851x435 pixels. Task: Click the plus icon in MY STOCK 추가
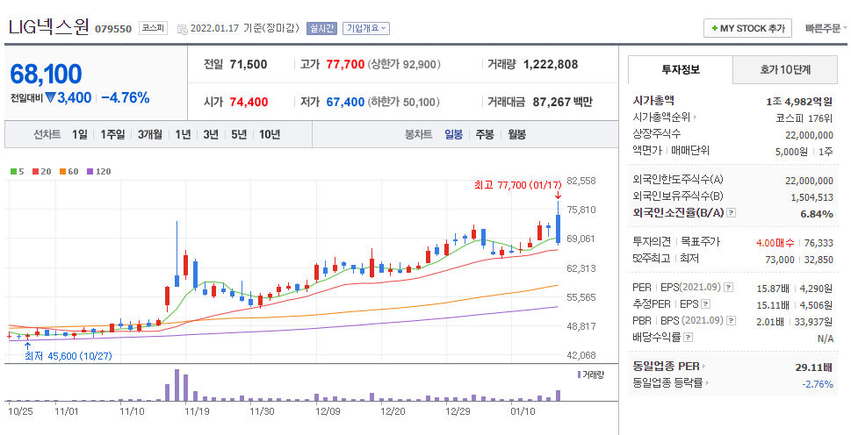pos(714,28)
